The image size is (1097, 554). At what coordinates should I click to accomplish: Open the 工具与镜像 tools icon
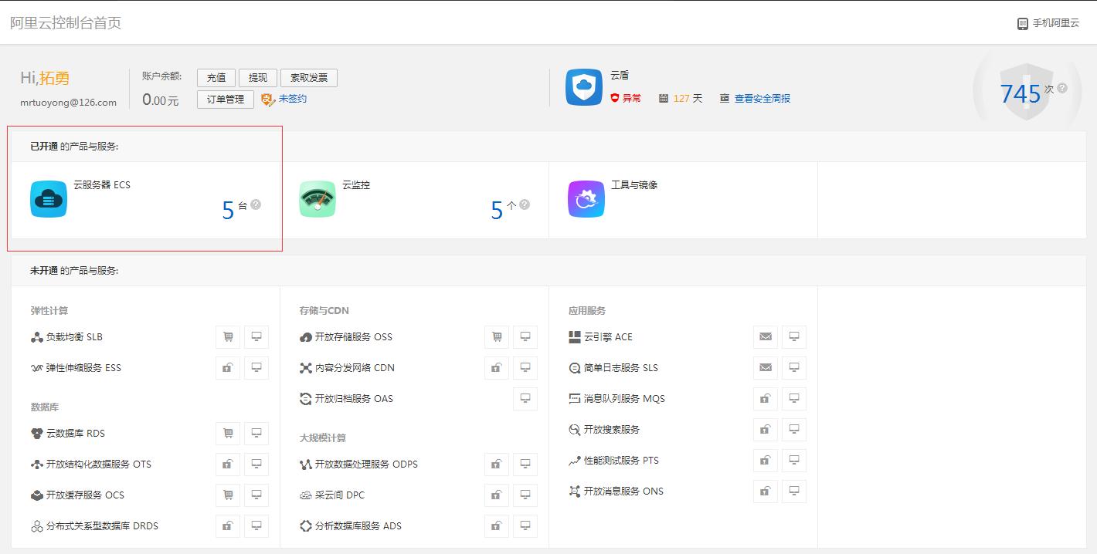[x=585, y=199]
